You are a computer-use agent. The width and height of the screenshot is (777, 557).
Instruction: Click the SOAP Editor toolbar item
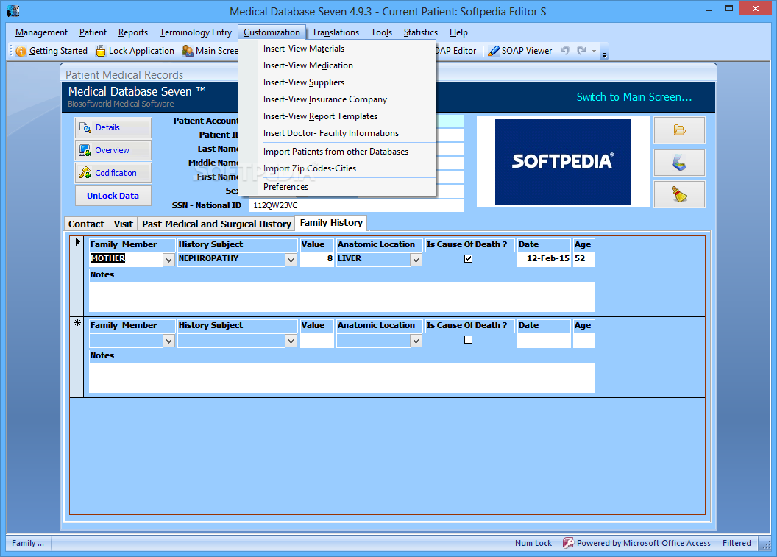point(456,51)
